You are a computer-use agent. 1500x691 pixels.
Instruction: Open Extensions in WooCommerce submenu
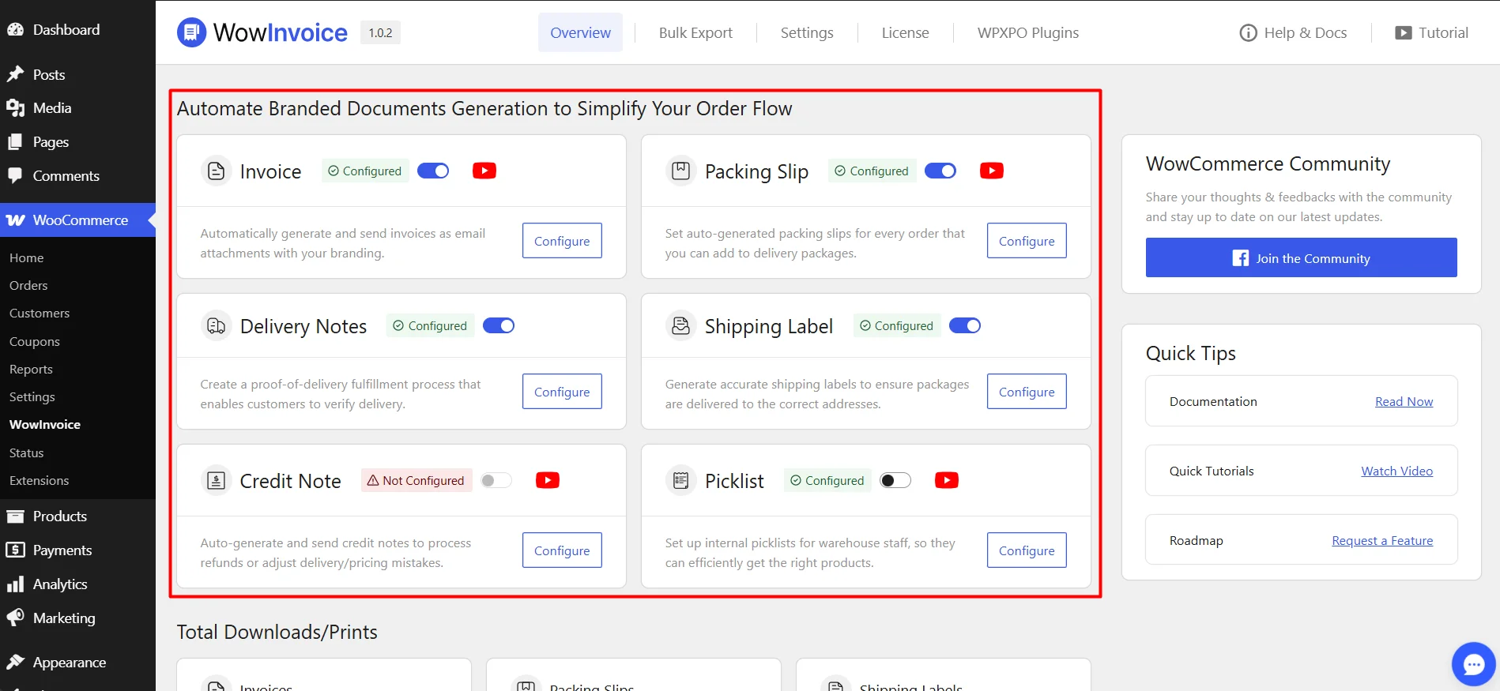point(39,480)
